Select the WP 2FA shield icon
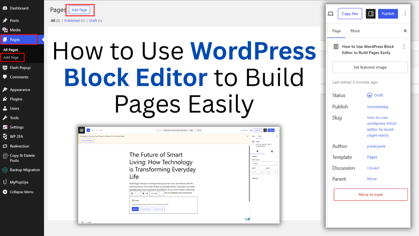Screen dimensions: 419x236 (x=5, y=136)
